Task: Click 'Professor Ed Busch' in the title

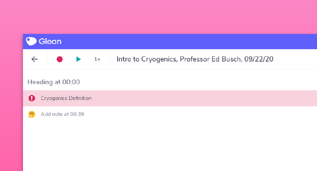Action: pos(210,59)
